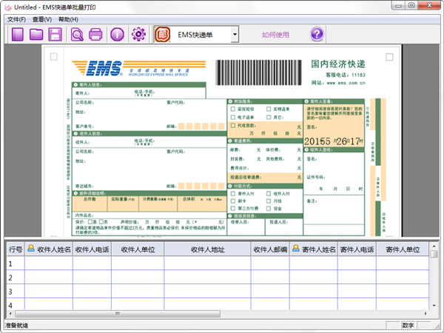Click person icon in 收件人姓名 header
The width and height of the screenshot is (444, 333).
click(31, 249)
